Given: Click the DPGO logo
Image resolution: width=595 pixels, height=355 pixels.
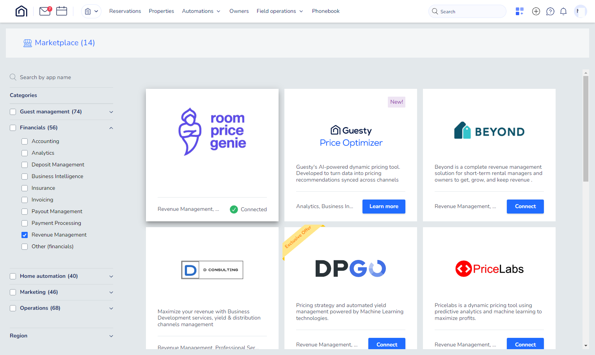Looking at the screenshot, I should click(350, 268).
